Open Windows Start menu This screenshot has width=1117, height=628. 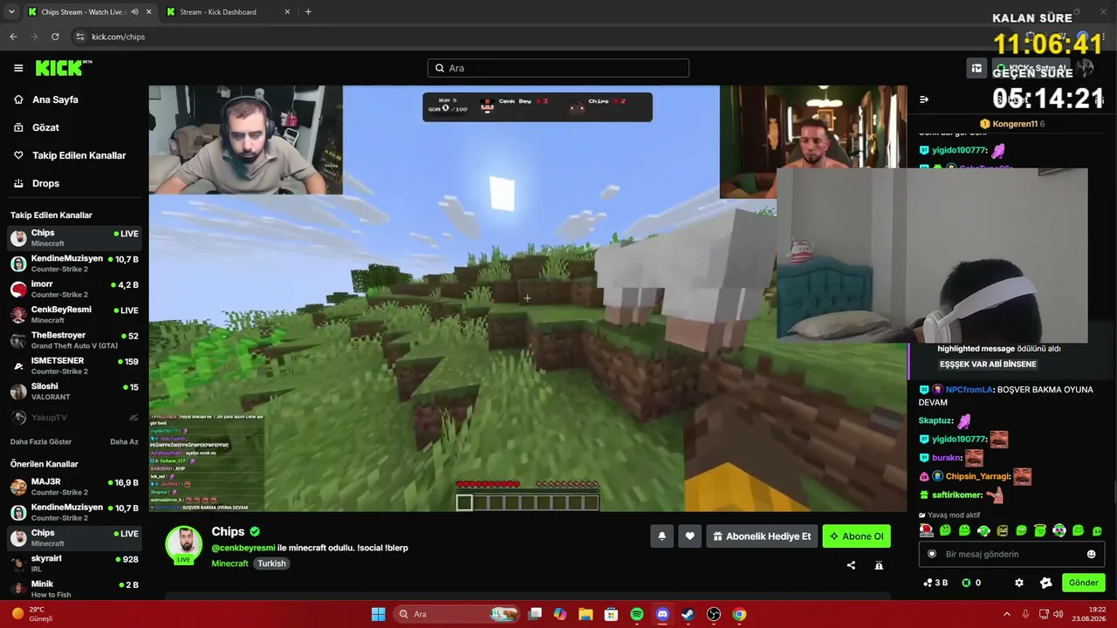pos(378,614)
